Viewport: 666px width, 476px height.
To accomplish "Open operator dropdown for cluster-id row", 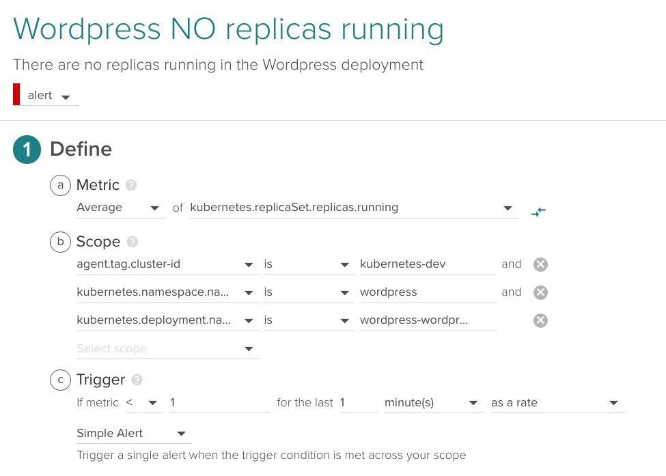I will [x=309, y=264].
